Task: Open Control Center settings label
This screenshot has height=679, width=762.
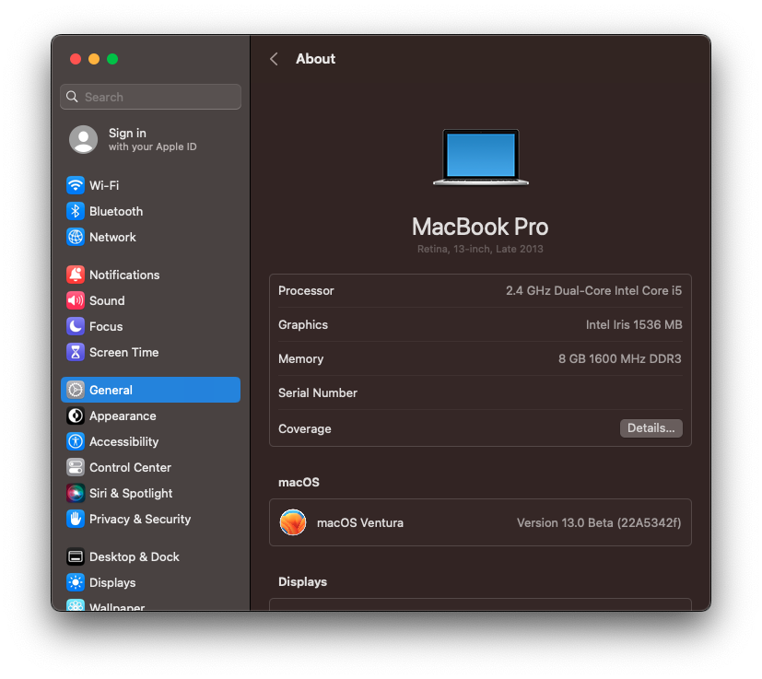Action: (130, 468)
